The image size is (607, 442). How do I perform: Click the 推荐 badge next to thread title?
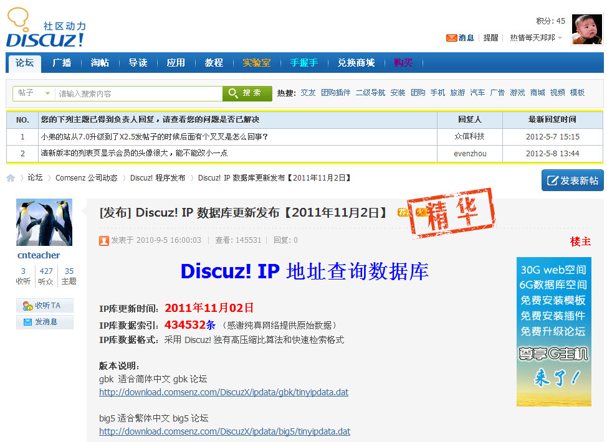pyautogui.click(x=403, y=212)
